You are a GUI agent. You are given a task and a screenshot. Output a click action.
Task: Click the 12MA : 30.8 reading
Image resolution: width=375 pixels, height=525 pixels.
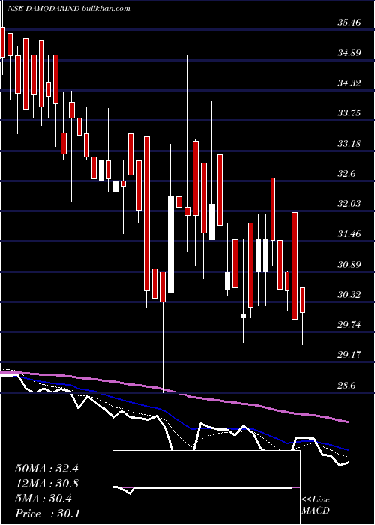46,484
